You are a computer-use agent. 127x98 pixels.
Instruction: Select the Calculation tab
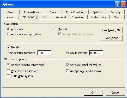tap(27, 17)
